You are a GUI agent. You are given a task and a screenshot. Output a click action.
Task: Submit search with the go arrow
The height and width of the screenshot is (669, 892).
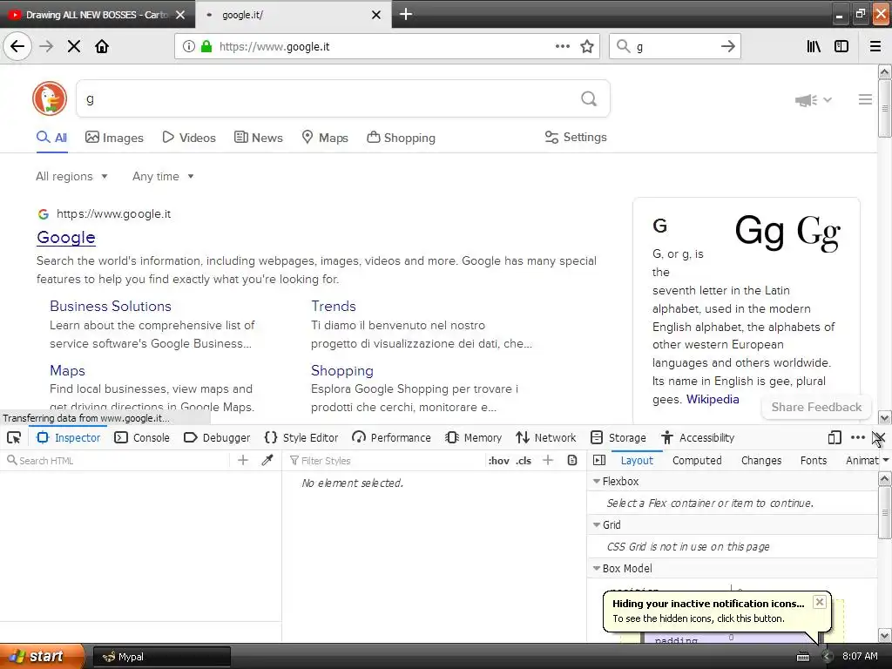coord(727,47)
